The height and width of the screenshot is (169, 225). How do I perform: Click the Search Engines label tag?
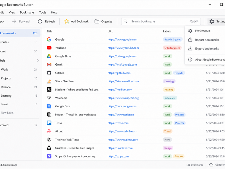tap(172, 39)
